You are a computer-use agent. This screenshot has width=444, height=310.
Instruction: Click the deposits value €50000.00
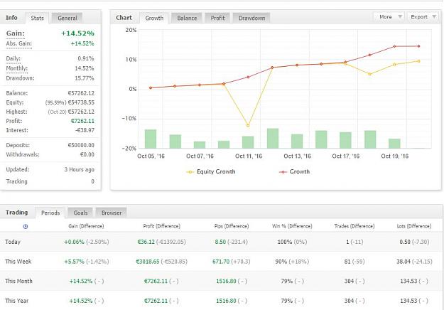(81, 145)
